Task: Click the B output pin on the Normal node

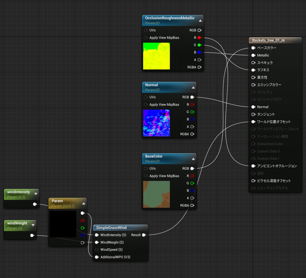Action: 192,119
